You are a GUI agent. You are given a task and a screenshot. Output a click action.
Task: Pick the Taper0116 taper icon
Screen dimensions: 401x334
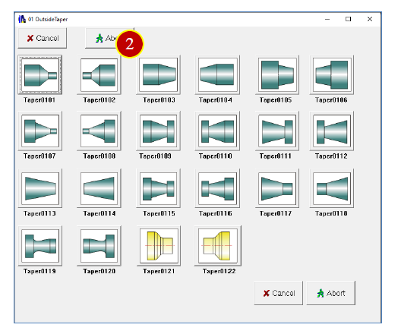pos(218,188)
